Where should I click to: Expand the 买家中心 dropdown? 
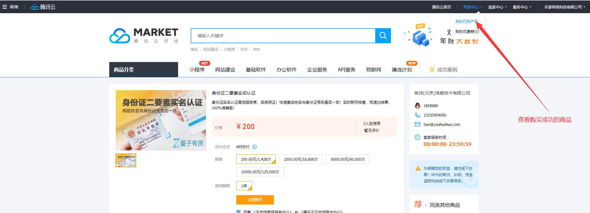[473, 7]
